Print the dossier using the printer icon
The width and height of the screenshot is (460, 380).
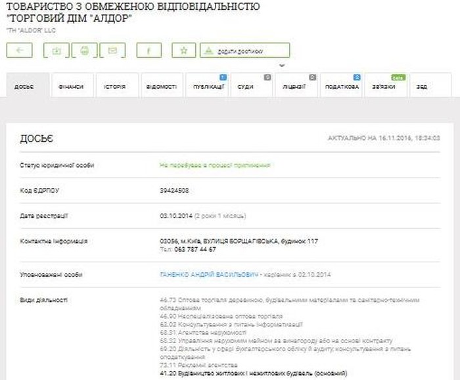tap(85, 50)
